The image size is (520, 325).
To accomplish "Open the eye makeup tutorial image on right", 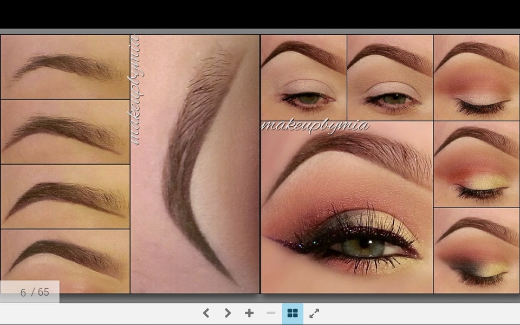I will [390, 164].
